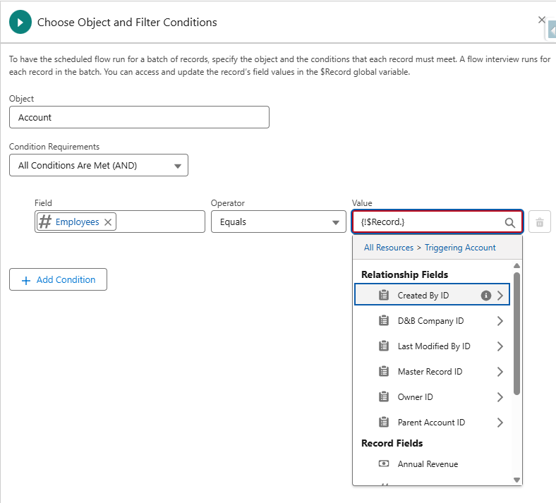This screenshot has width=556, height=503.
Task: Click the hash icon in Employees pill
Action: [45, 222]
